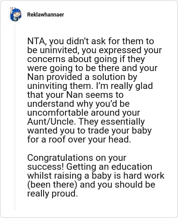Screen dimensions: 178x218
Task: Collapse the comment using the vertical thread line
Action: click(15, 116)
